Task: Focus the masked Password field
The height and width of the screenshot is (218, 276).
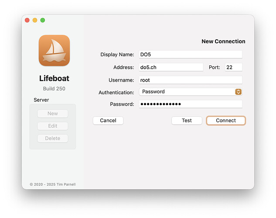Action: pyautogui.click(x=190, y=104)
